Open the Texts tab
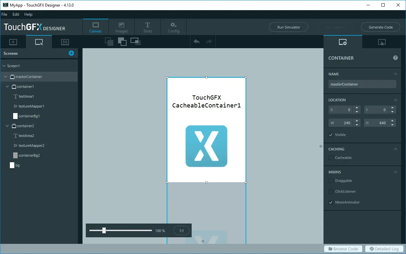Viewport: 406px width, 254px height. click(x=148, y=27)
